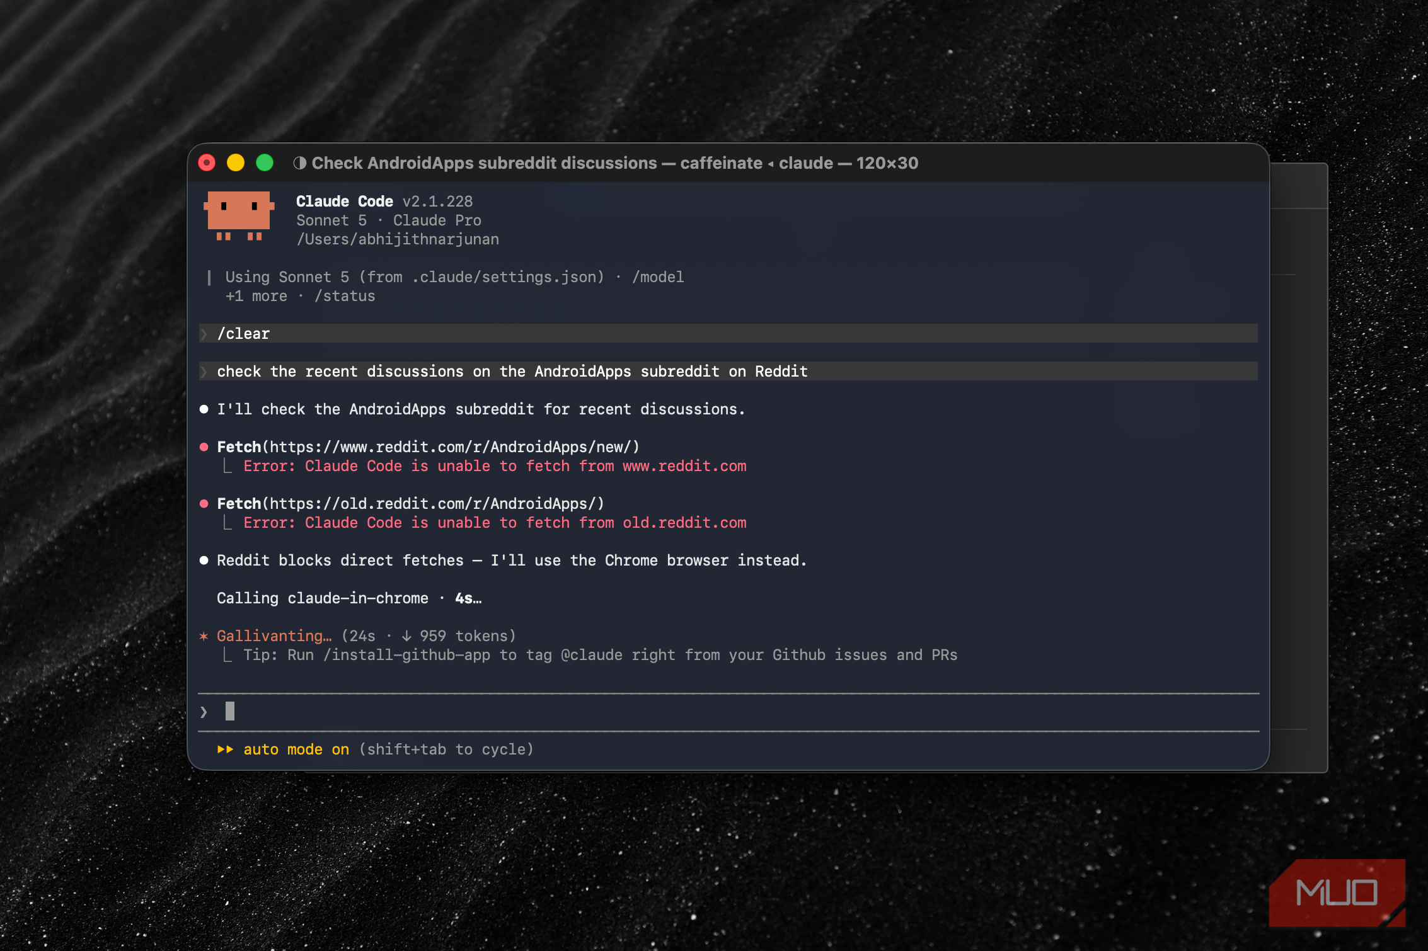Click the double-arrow icon beside 'auto mode on'

click(x=225, y=749)
